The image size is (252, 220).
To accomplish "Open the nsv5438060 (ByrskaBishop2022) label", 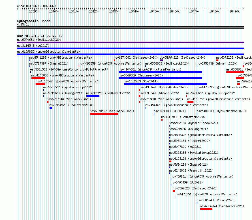I will tap(211, 93).
